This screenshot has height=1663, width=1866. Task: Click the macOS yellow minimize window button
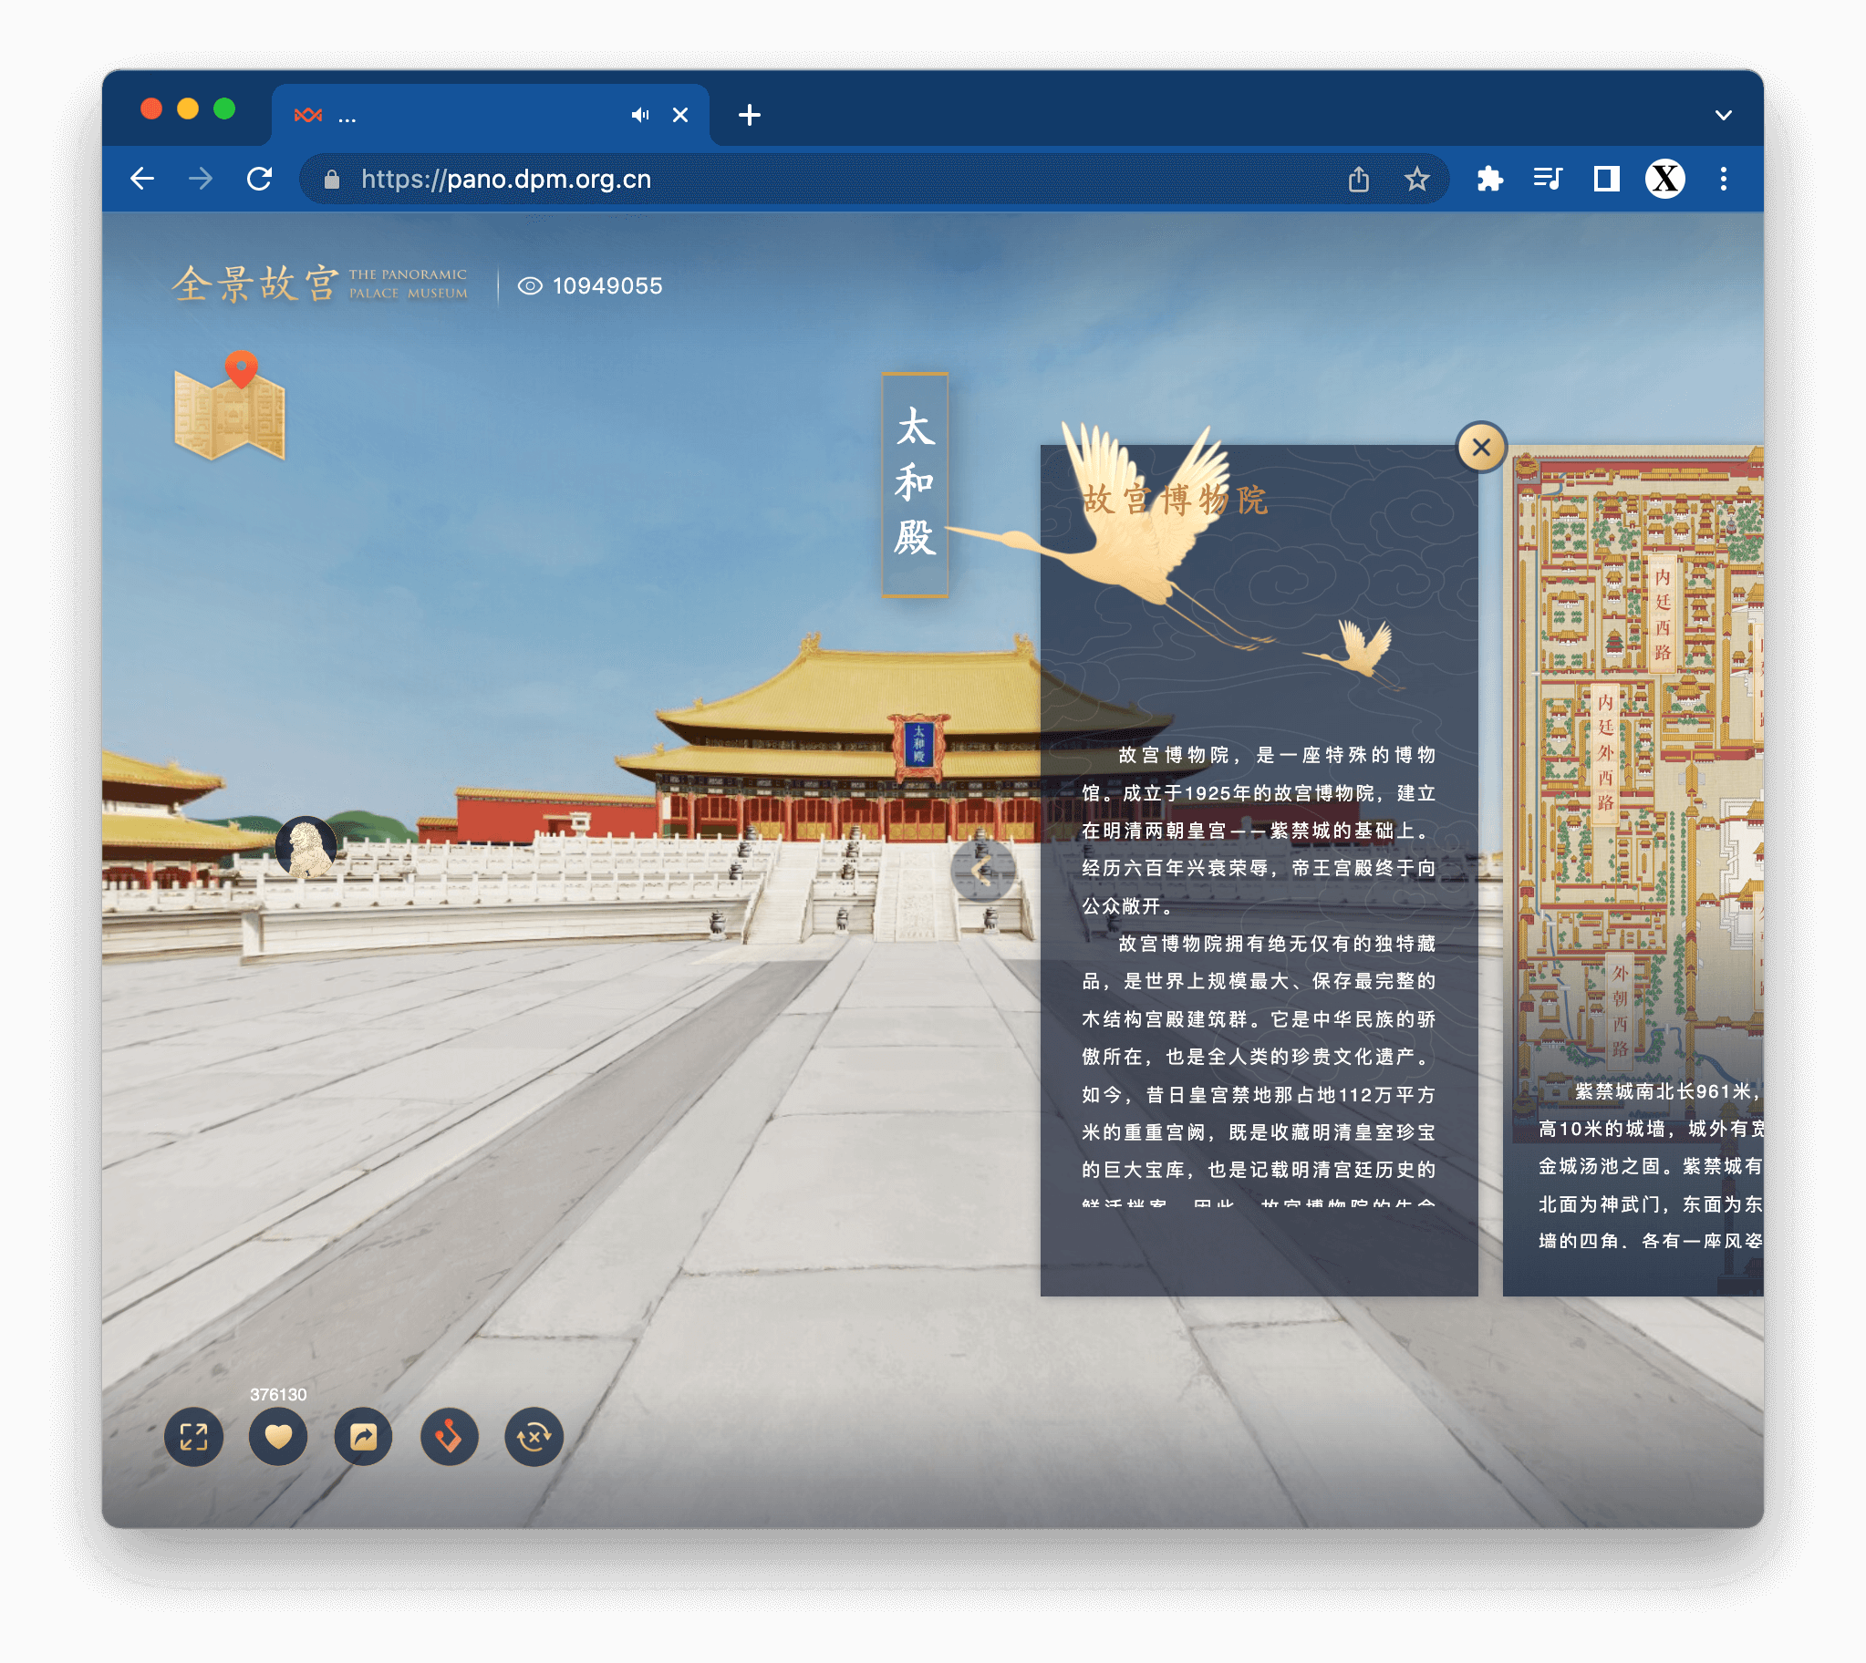coord(188,108)
